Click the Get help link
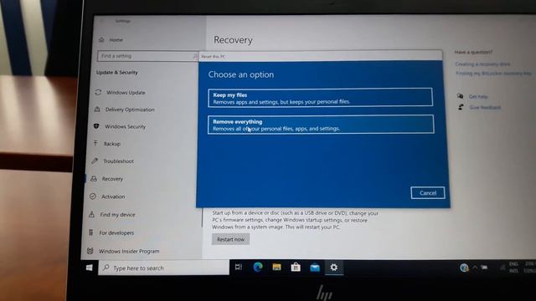The width and height of the screenshot is (536, 301). pos(478,97)
